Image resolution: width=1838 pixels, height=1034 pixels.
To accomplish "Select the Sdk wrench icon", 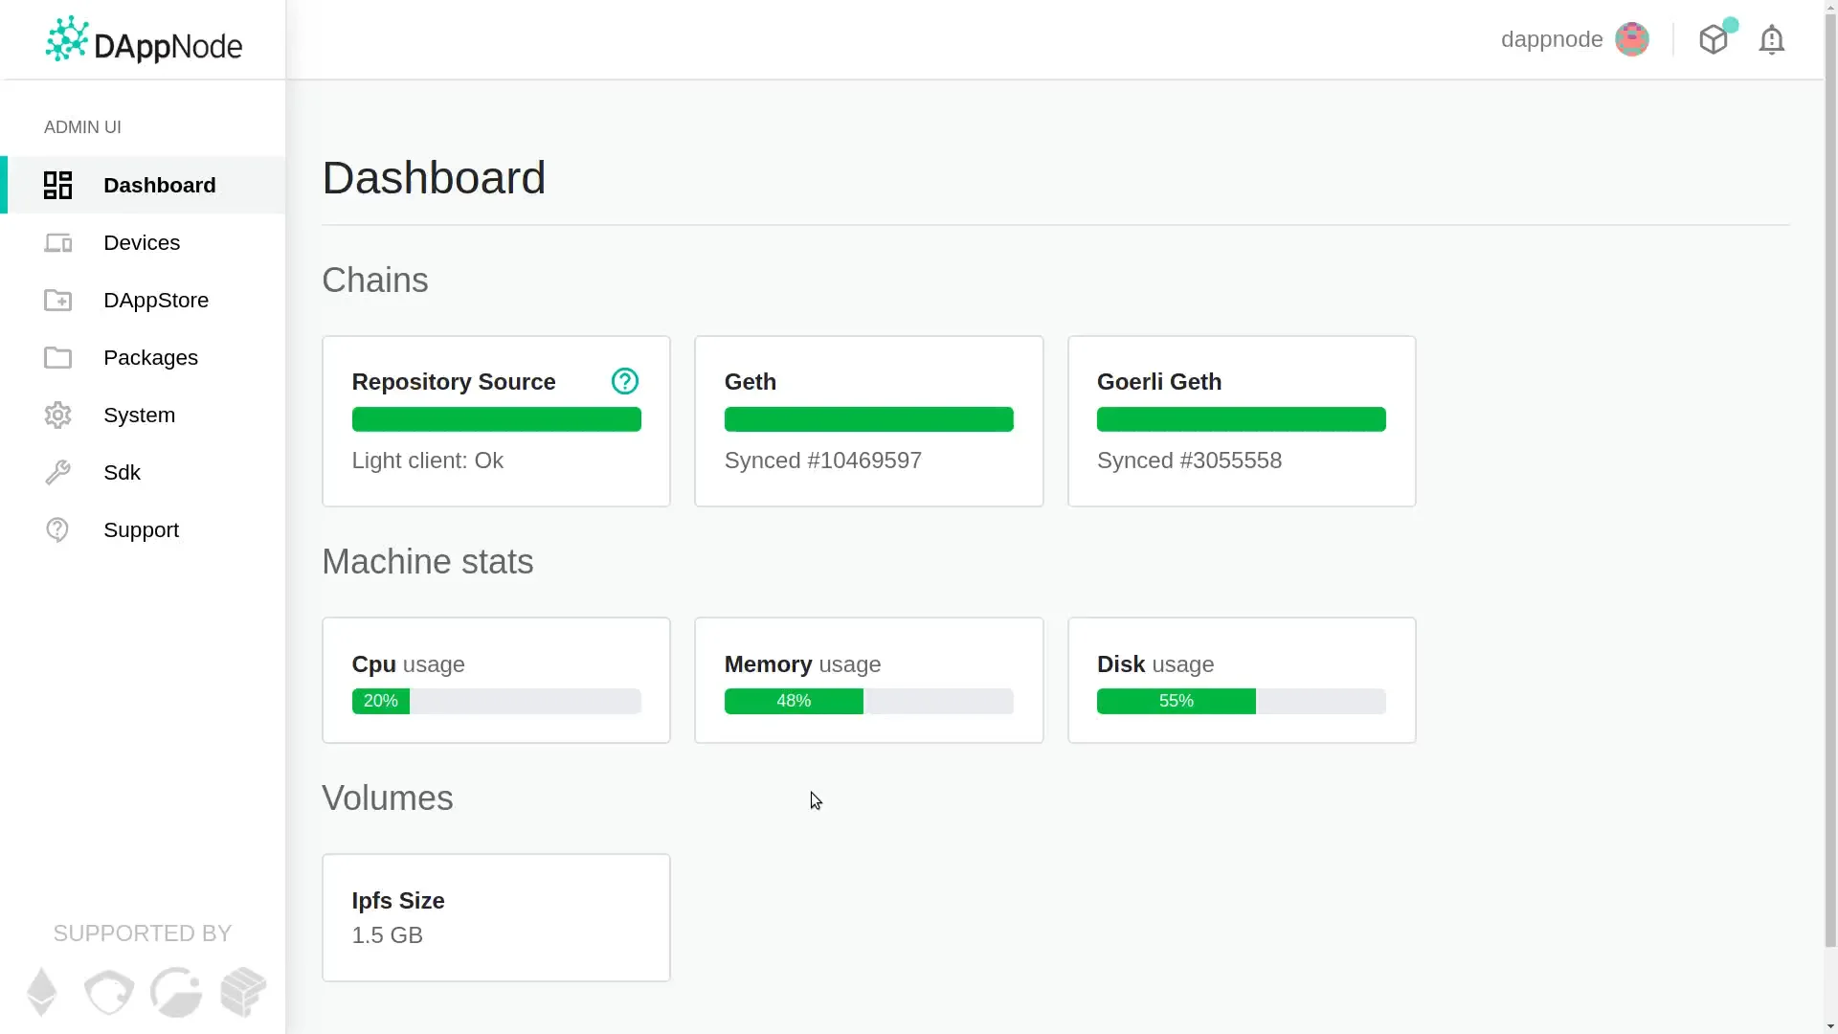I will (57, 472).
